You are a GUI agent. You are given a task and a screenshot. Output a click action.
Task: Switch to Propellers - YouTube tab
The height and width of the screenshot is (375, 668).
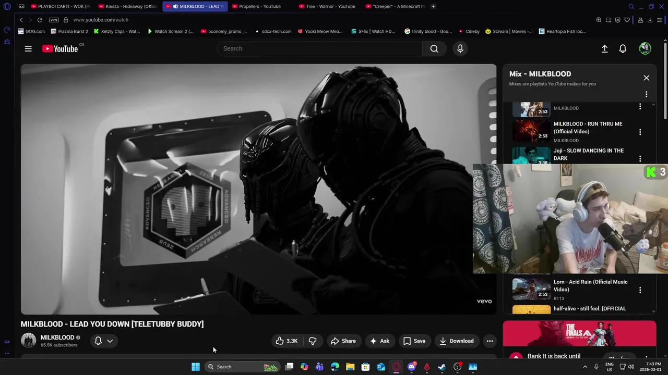pyautogui.click(x=259, y=6)
